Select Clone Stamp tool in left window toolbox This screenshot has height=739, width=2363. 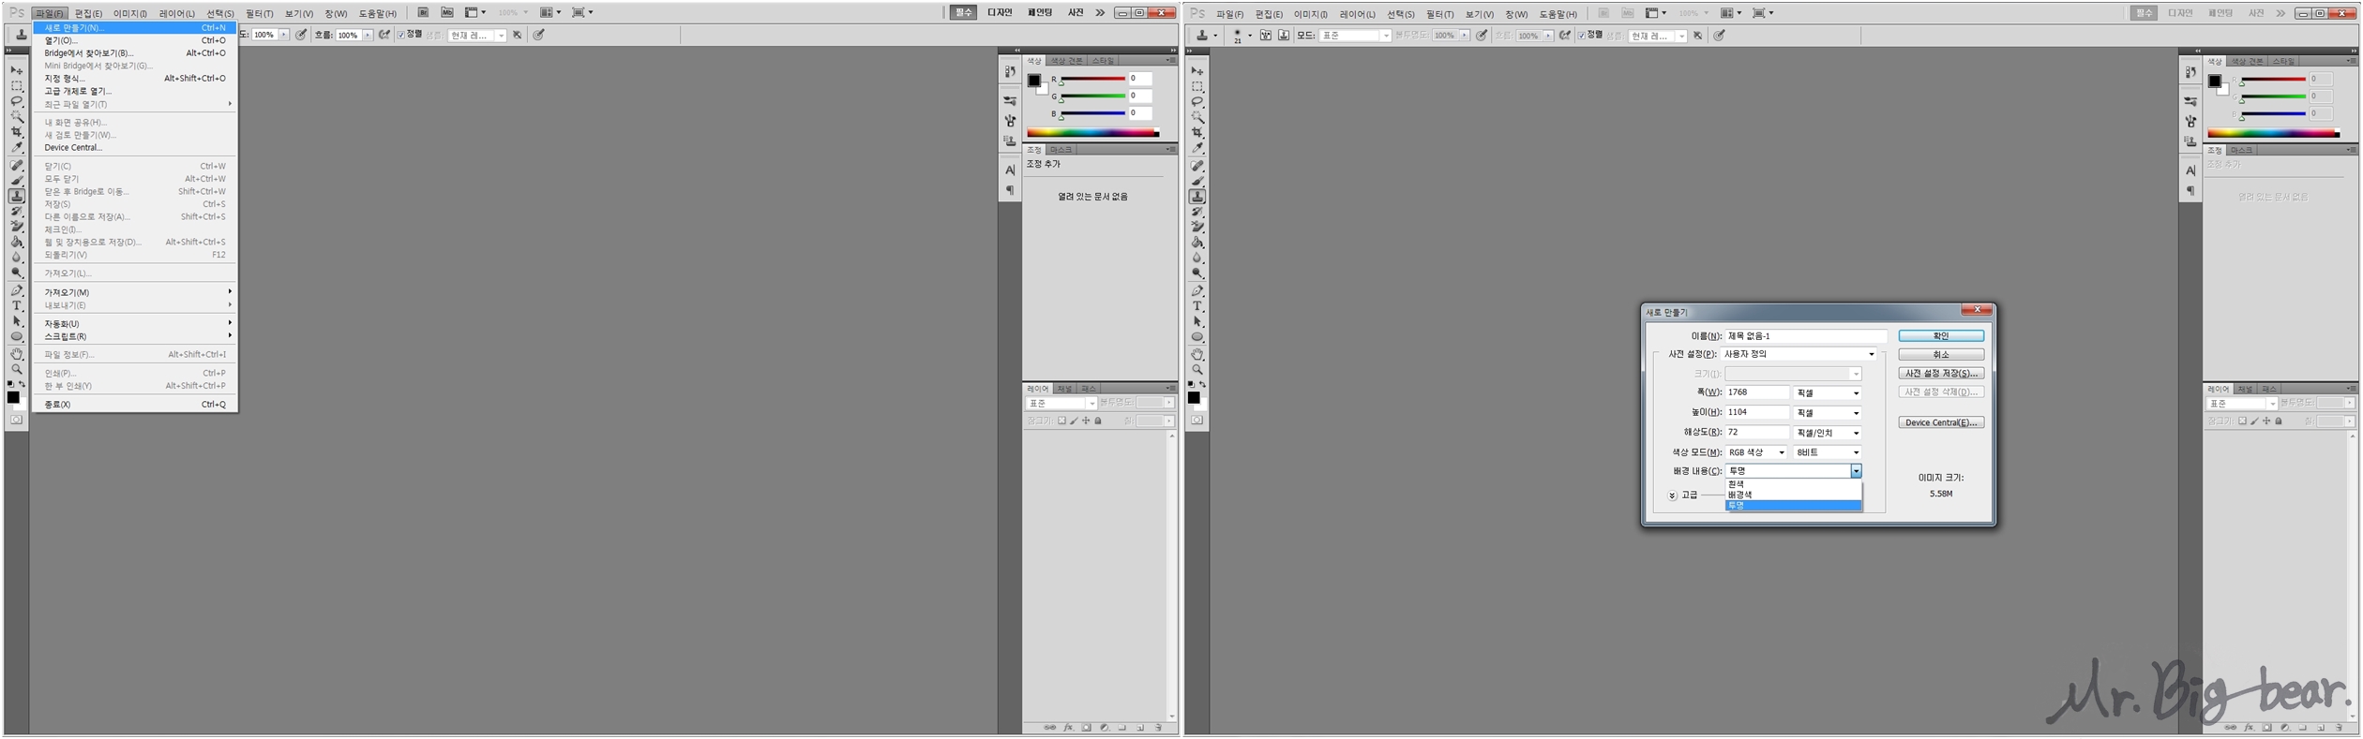click(17, 196)
